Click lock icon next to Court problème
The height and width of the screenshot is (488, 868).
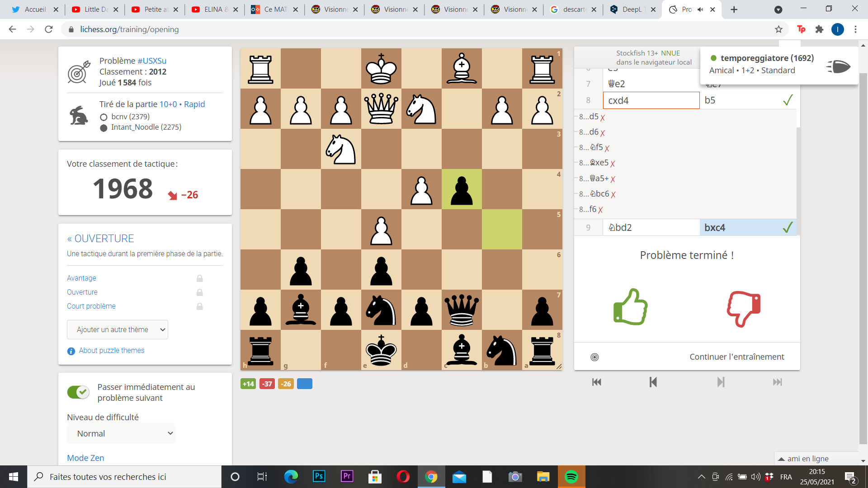coord(199,306)
